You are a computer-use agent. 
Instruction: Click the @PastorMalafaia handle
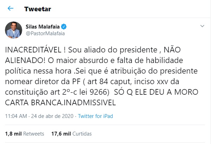point(45,33)
